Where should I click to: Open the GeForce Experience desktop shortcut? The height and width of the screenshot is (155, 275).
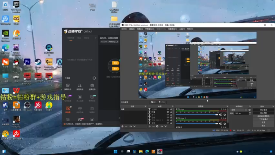(x=5, y=36)
